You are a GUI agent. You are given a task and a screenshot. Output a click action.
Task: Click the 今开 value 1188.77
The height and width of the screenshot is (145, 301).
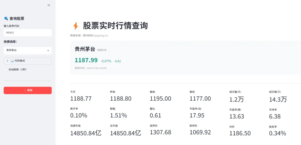(81, 99)
